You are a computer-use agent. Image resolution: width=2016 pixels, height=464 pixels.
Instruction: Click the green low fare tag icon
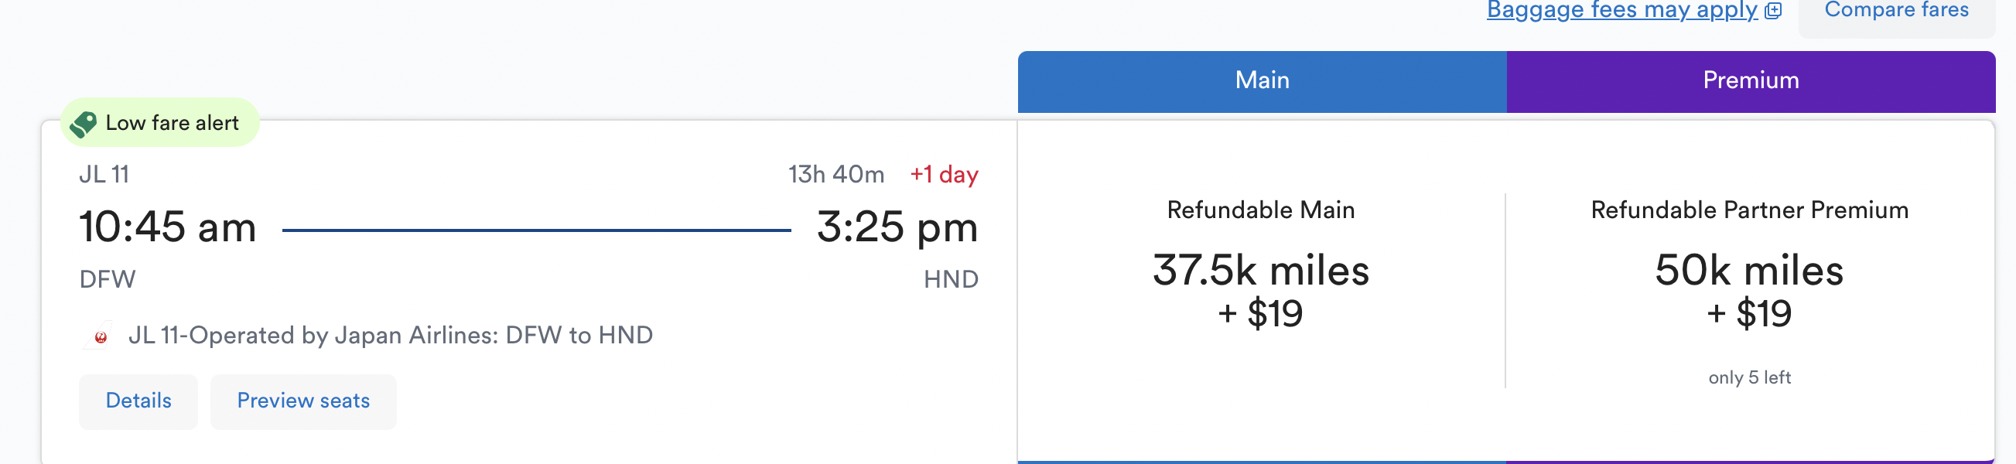83,124
